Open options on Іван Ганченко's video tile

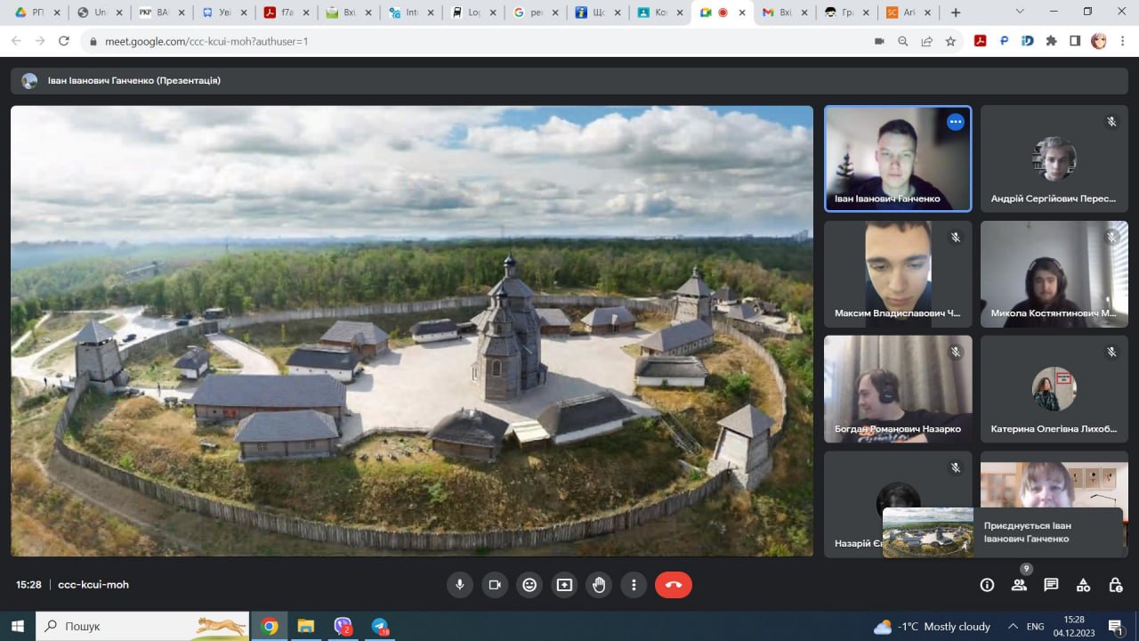click(x=955, y=122)
